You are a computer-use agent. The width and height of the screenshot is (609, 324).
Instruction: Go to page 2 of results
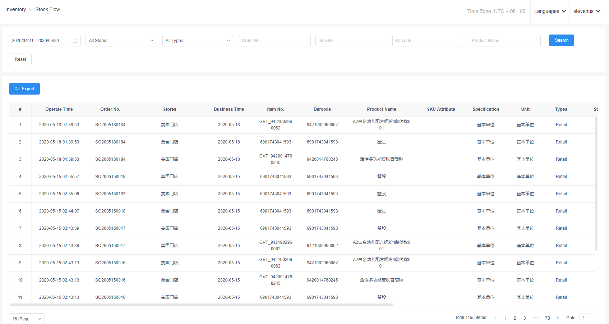(x=515, y=318)
